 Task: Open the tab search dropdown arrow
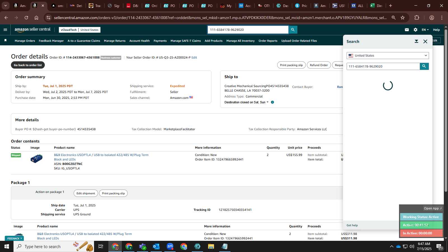tap(5, 6)
